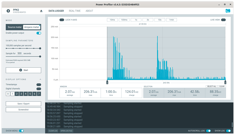Toggle digital channel 4
This screenshot has height=135, width=235.
[26, 94]
